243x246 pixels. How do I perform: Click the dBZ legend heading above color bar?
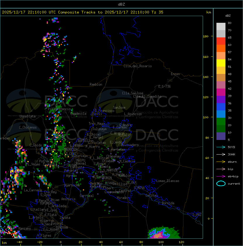228,15
